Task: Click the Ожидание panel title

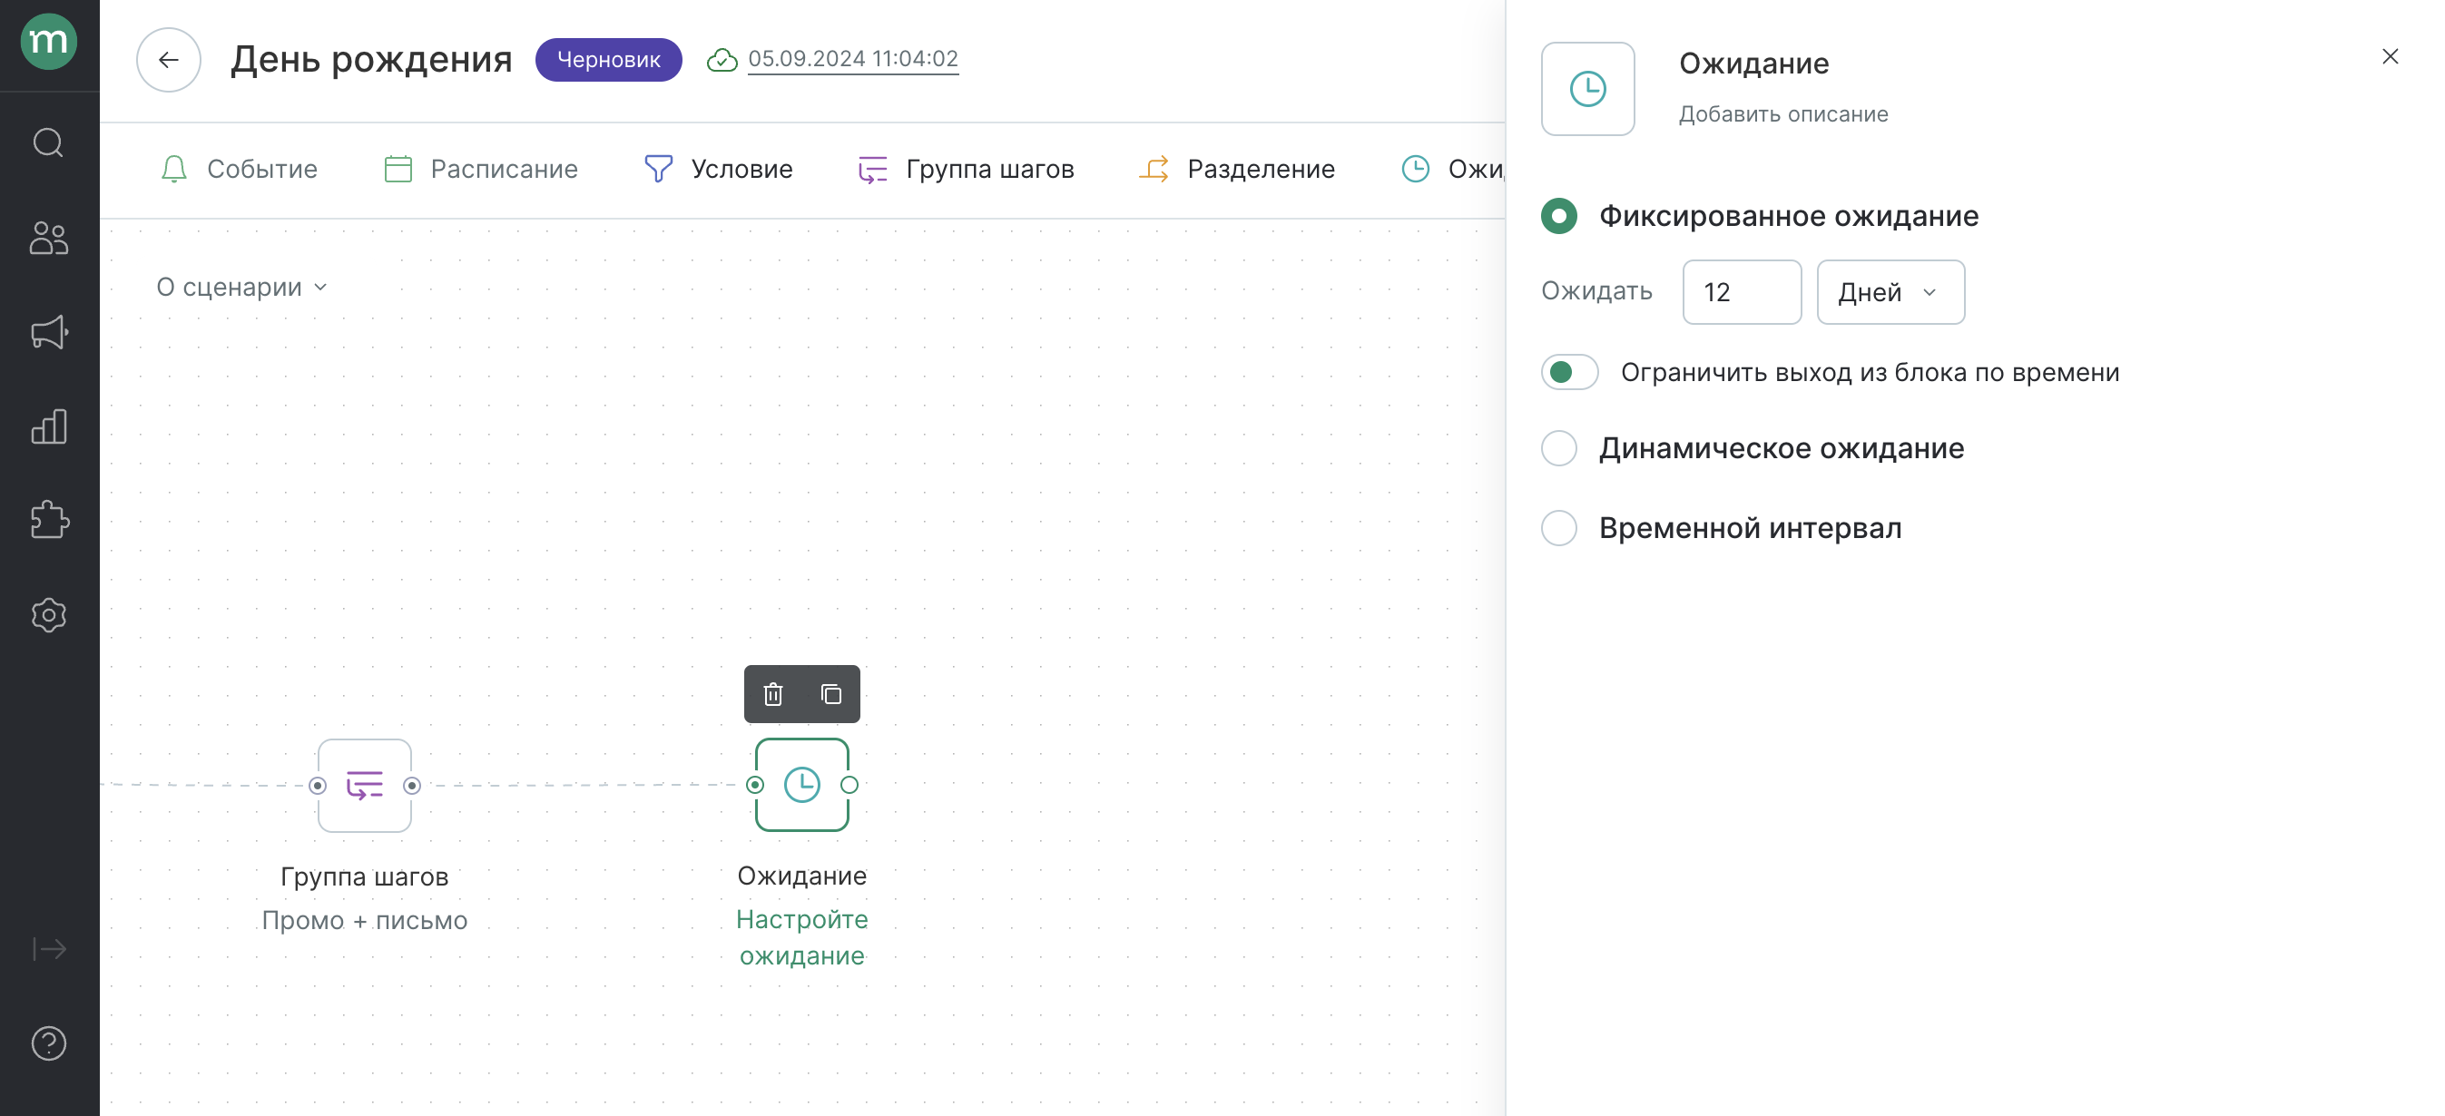Action: pyautogui.click(x=1753, y=64)
